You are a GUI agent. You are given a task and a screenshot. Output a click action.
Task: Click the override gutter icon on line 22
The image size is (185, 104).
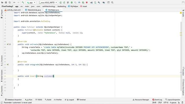[8, 65]
